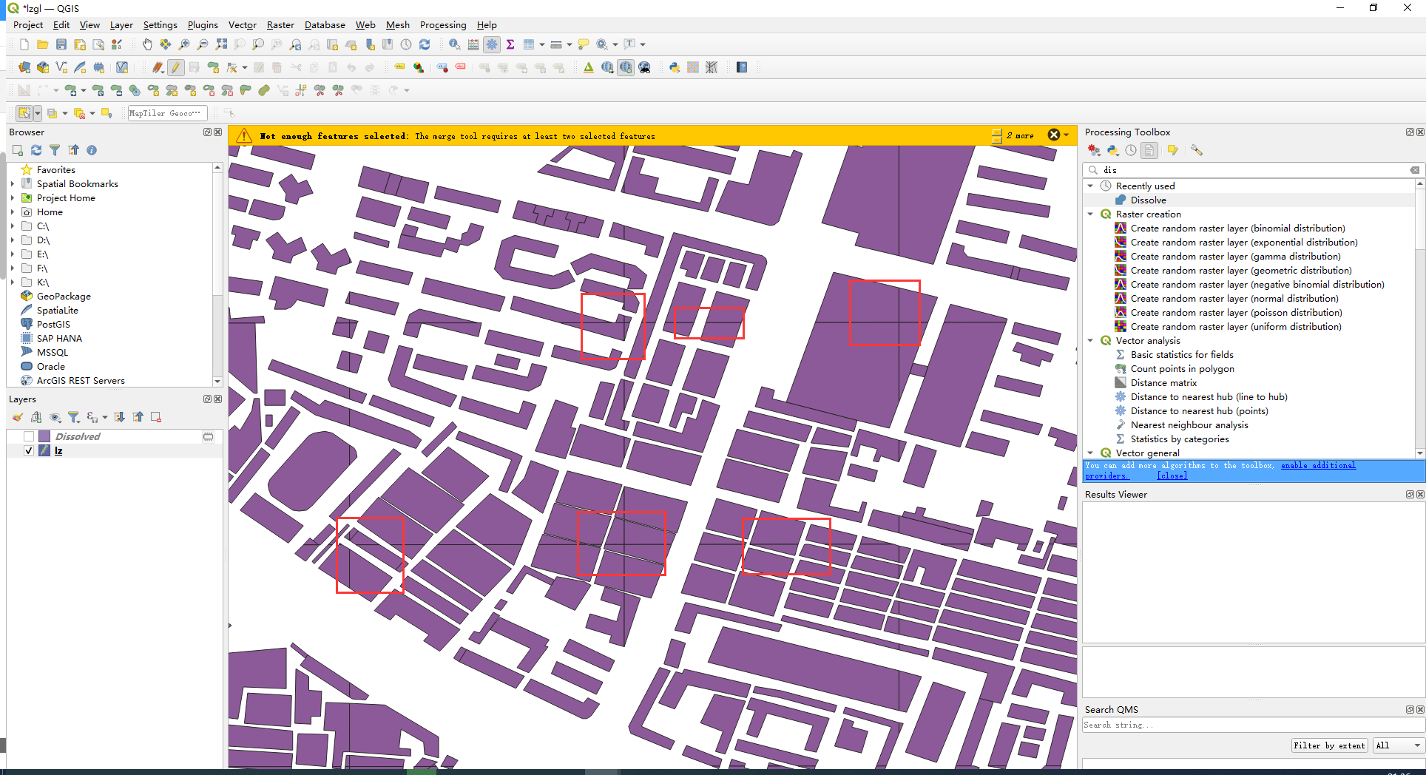Click the Toggle Editing pencil icon
1426x775 pixels.
[175, 67]
